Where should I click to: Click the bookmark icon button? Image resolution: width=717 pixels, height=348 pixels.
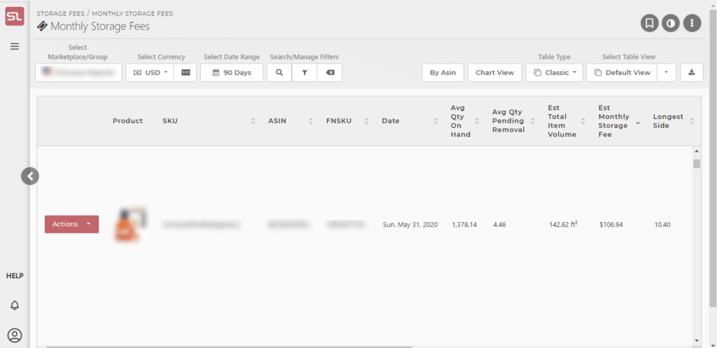click(x=649, y=23)
